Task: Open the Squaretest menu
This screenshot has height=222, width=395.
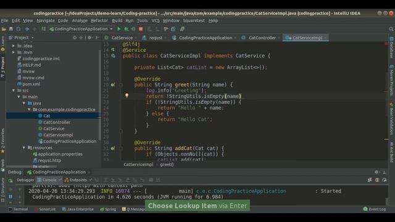Action: [194, 20]
